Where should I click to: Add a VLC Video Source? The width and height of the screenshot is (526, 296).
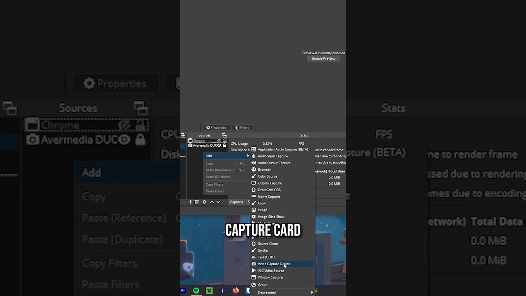pyautogui.click(x=283, y=271)
